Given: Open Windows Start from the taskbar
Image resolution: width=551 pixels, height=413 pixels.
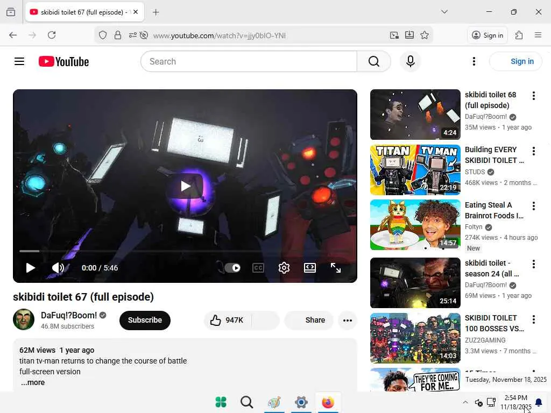Looking at the screenshot, I should click(x=221, y=402).
